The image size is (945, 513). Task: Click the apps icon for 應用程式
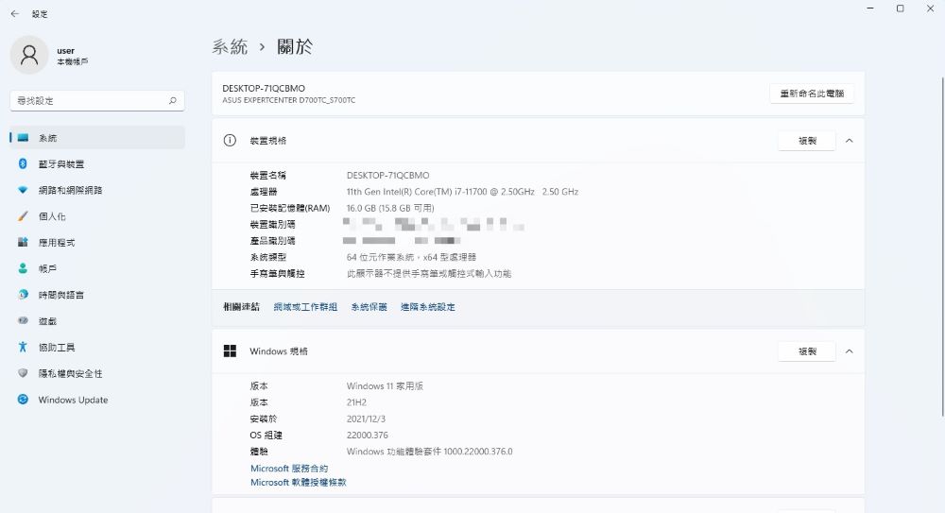point(23,243)
